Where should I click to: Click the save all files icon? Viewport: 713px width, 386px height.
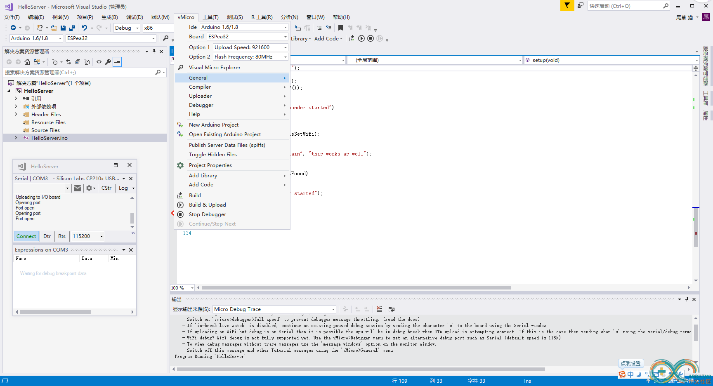point(72,28)
